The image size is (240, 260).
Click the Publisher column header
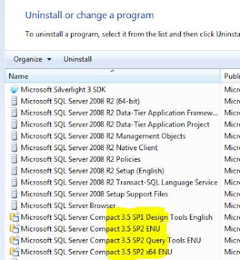(x=232, y=76)
